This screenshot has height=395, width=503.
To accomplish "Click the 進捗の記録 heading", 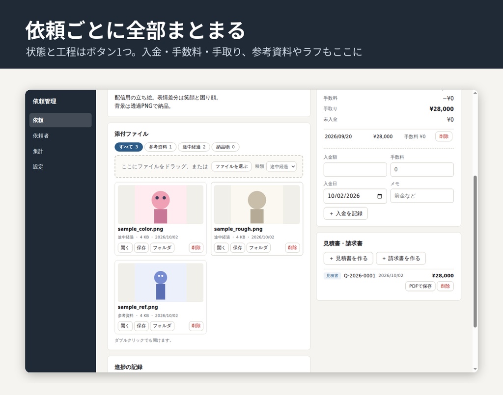I will click(129, 367).
